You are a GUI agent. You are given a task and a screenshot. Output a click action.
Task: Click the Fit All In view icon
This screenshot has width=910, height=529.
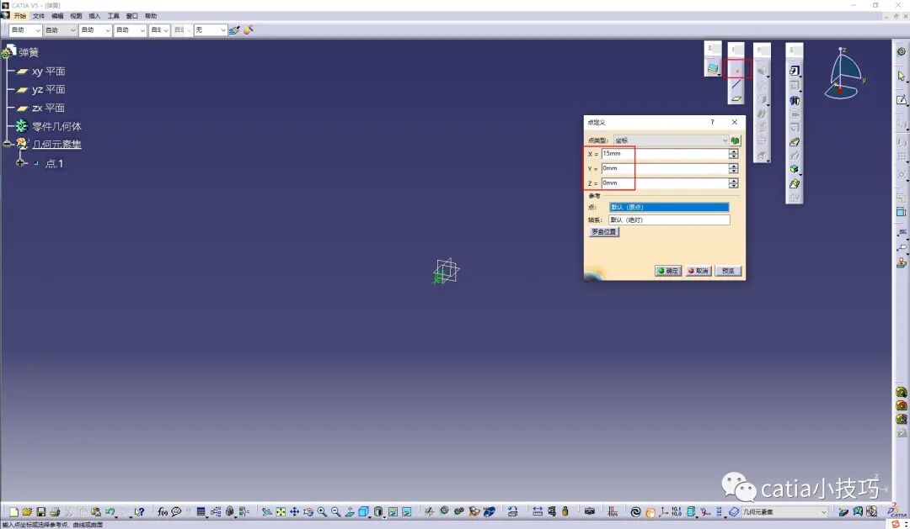click(x=281, y=511)
